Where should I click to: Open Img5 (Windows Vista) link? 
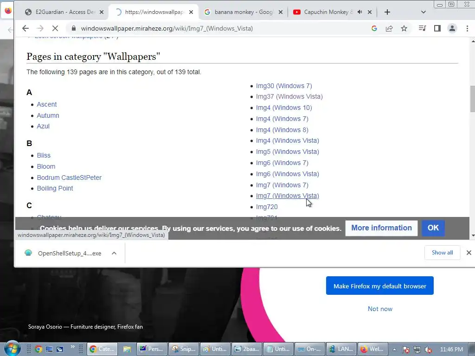click(x=288, y=152)
